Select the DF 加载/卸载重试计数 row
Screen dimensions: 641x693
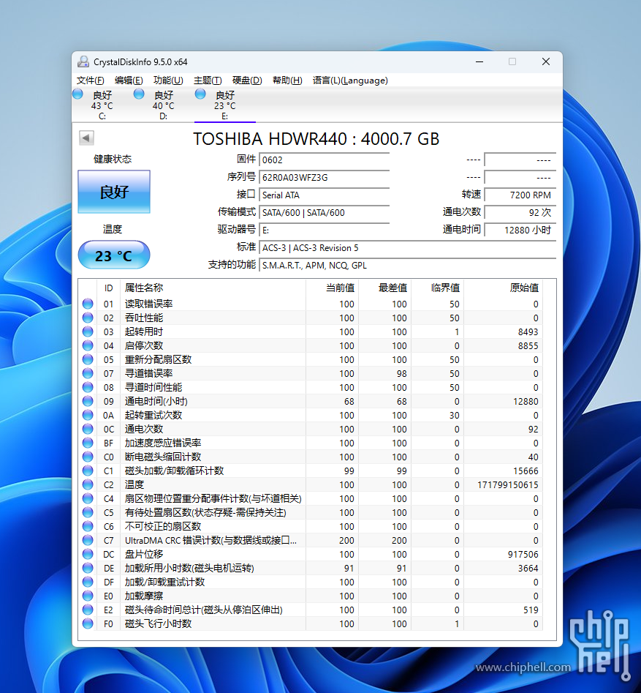click(311, 582)
